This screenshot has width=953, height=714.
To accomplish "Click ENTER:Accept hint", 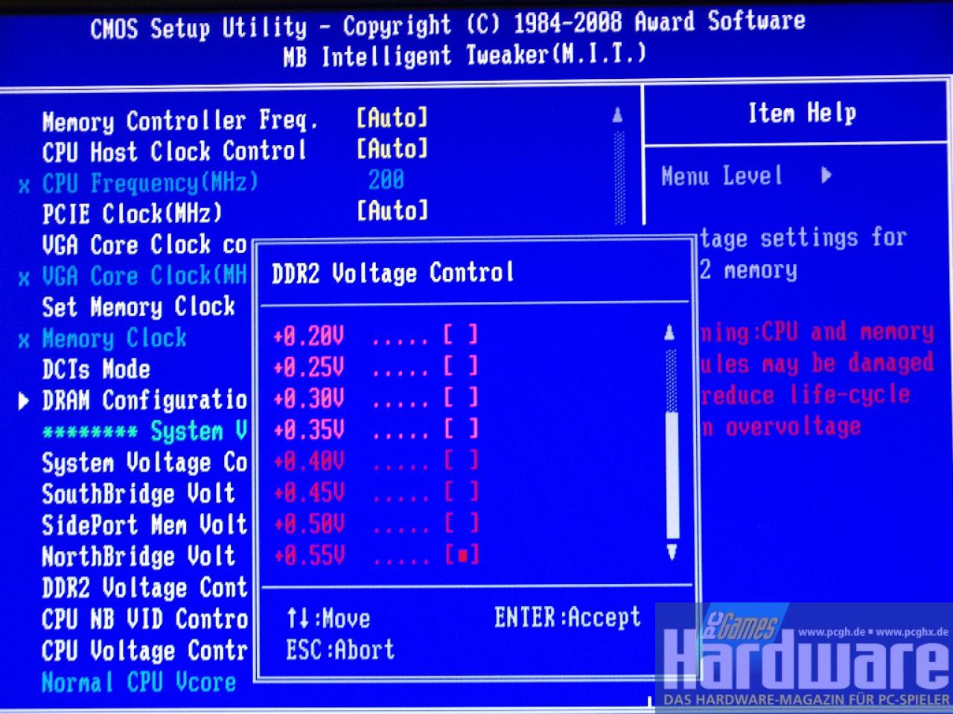I will tap(567, 617).
